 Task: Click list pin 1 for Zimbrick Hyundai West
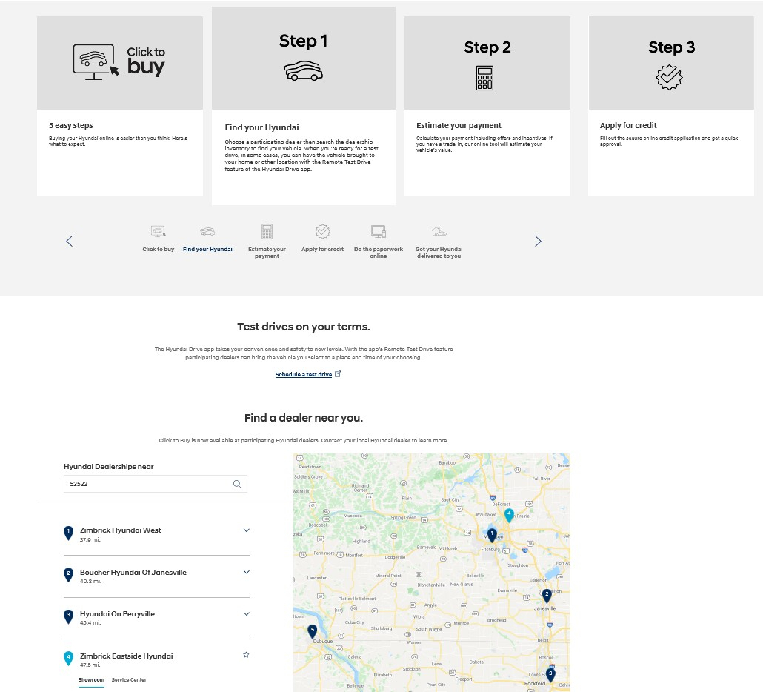[69, 533]
